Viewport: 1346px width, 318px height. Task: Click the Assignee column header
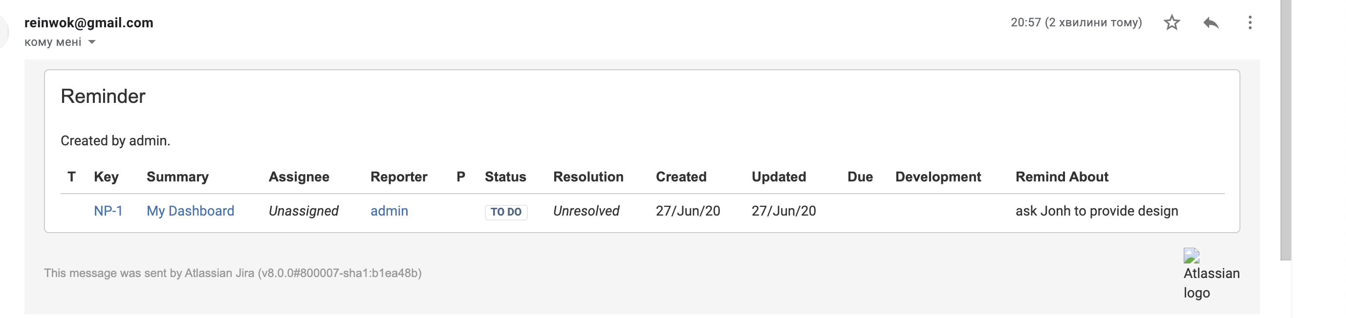(x=299, y=177)
